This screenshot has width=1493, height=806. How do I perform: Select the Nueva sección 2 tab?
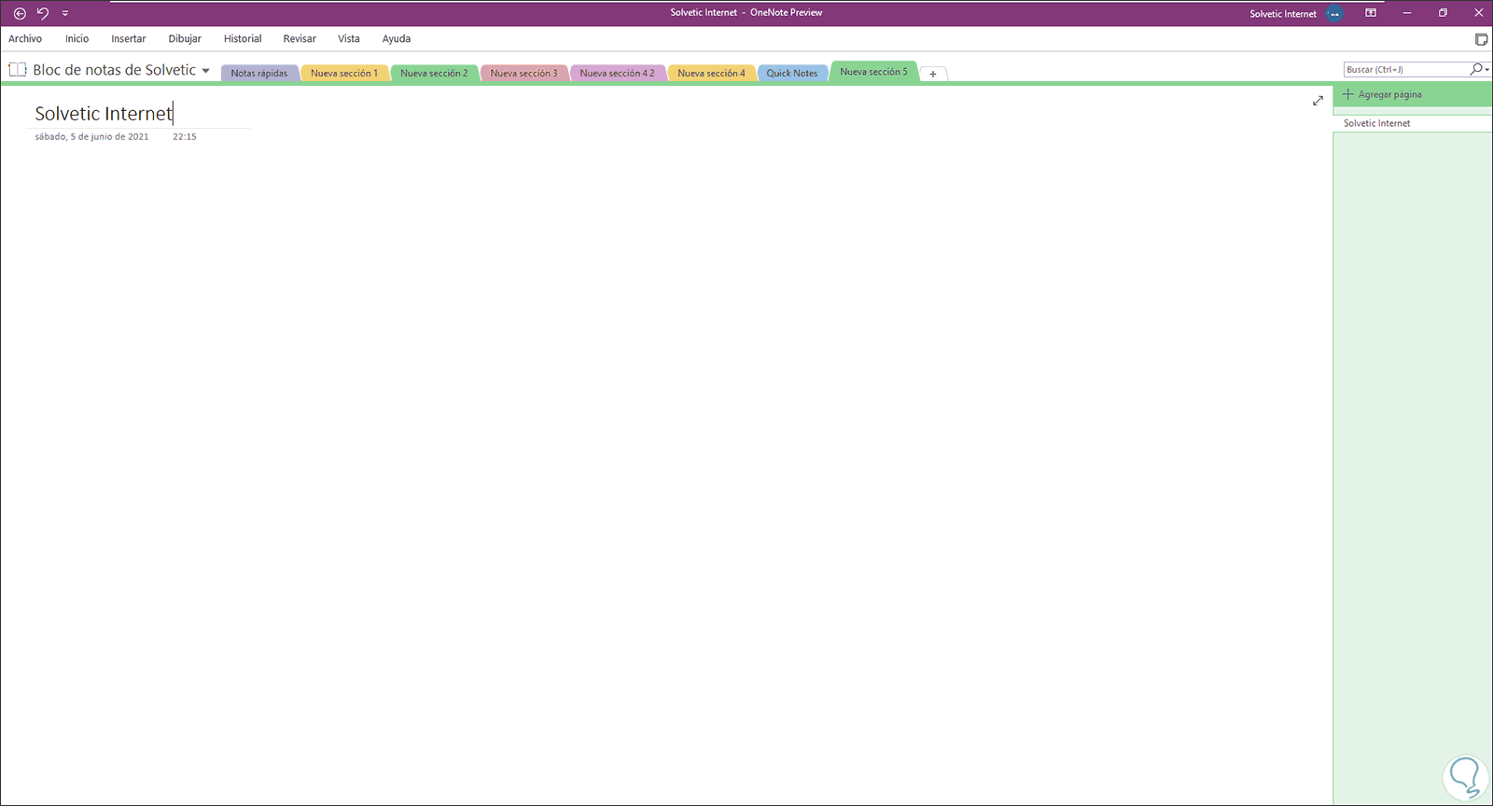coord(434,73)
